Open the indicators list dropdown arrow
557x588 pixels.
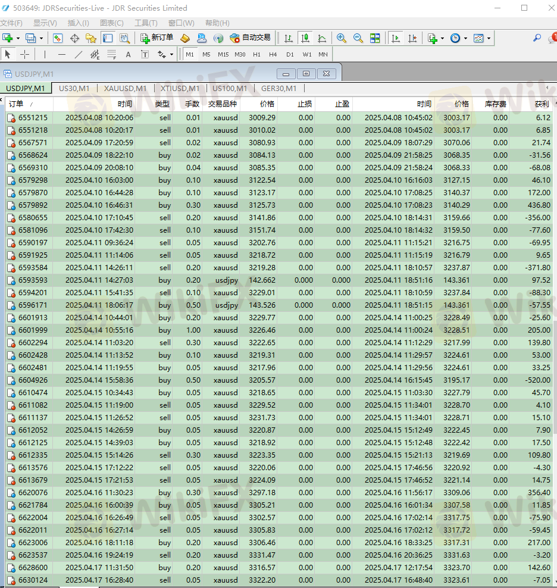[x=442, y=38]
